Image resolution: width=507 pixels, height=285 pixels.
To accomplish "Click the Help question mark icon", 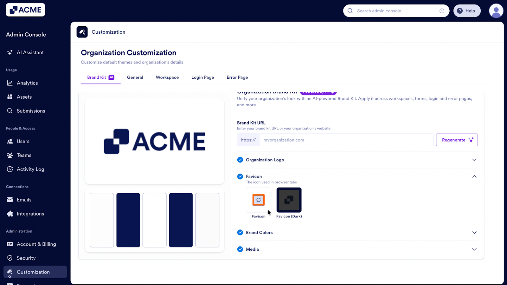I will point(460,11).
